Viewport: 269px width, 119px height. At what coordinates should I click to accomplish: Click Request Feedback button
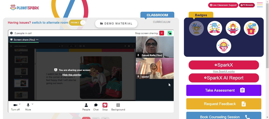(224, 104)
